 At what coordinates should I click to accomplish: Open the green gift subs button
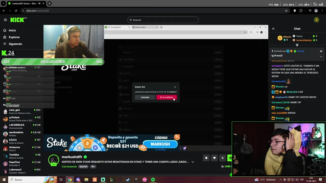(230, 158)
